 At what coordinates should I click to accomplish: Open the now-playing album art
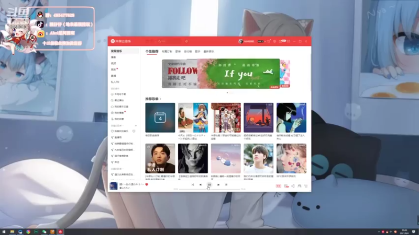click(x=114, y=186)
